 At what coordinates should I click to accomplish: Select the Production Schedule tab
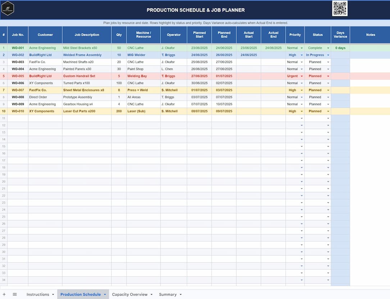pyautogui.click(x=81, y=294)
